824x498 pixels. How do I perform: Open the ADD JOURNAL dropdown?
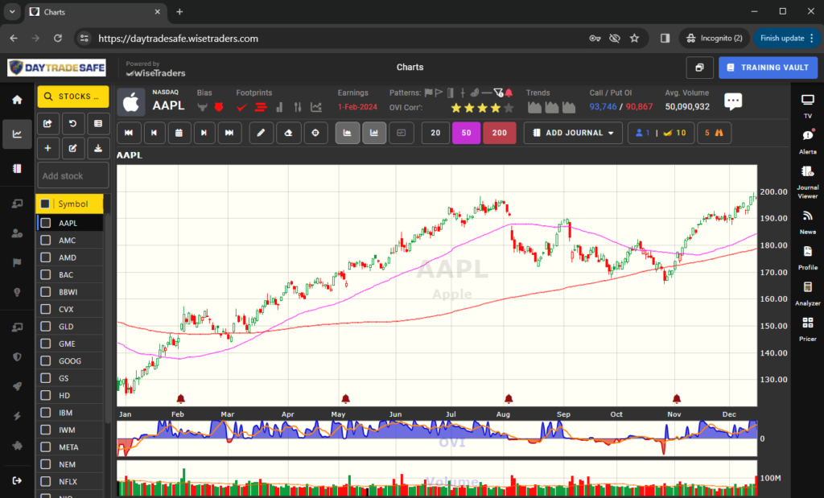(x=572, y=133)
